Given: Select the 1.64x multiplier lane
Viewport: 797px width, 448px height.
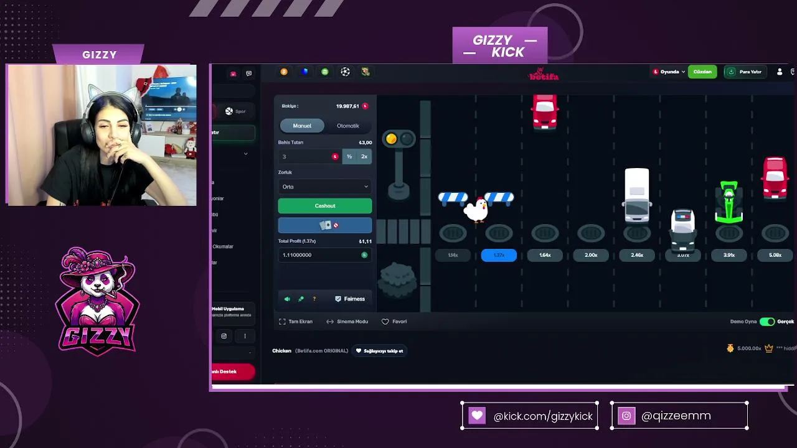Looking at the screenshot, I should click(x=545, y=255).
